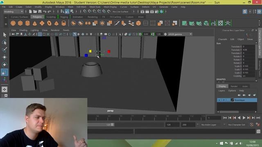Image resolution: width=262 pixels, height=147 pixels.
Task: Click the Spherical UV mapping shelf icon
Action: (199, 23)
